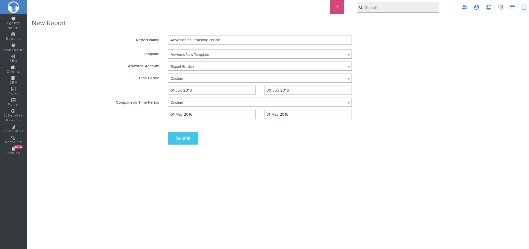Open the user profile icon
This screenshot has height=249, width=529.
coord(477,7)
